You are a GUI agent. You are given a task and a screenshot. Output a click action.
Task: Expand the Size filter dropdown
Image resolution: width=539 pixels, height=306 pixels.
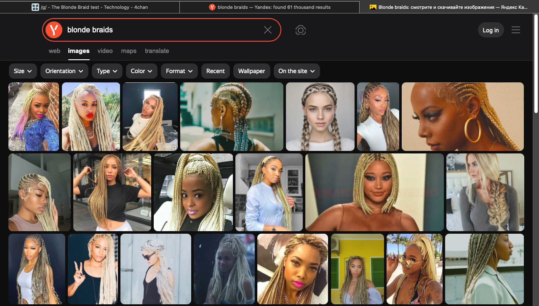(x=23, y=71)
